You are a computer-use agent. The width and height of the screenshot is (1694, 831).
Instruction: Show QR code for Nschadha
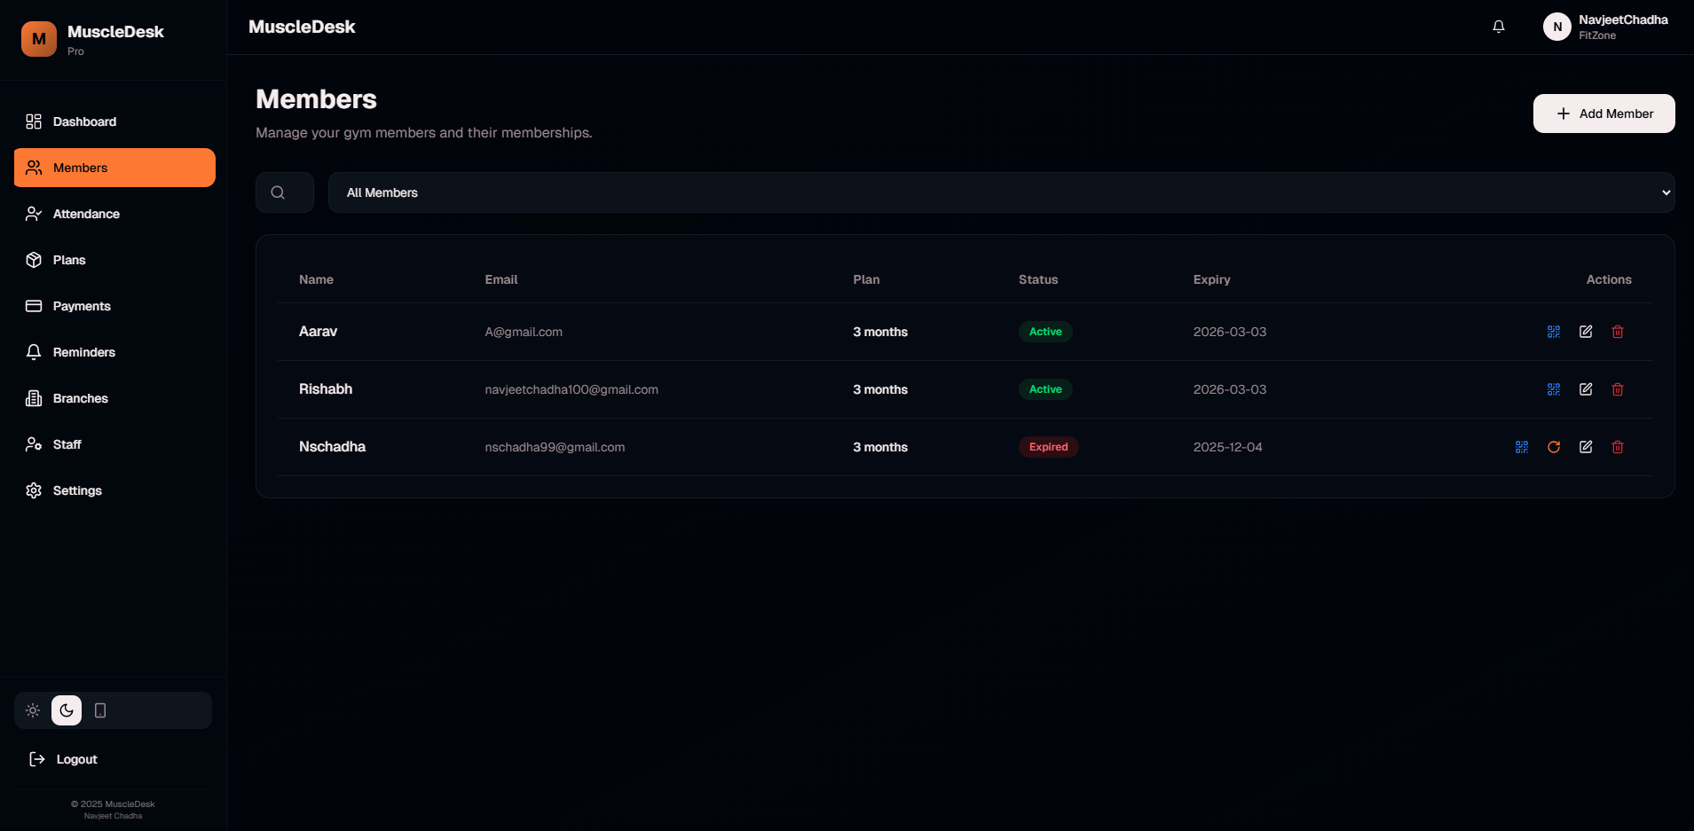[1521, 447]
